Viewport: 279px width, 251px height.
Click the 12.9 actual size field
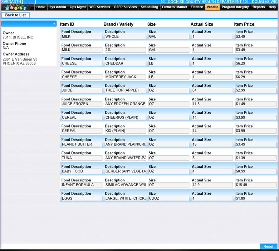[x=212, y=185]
